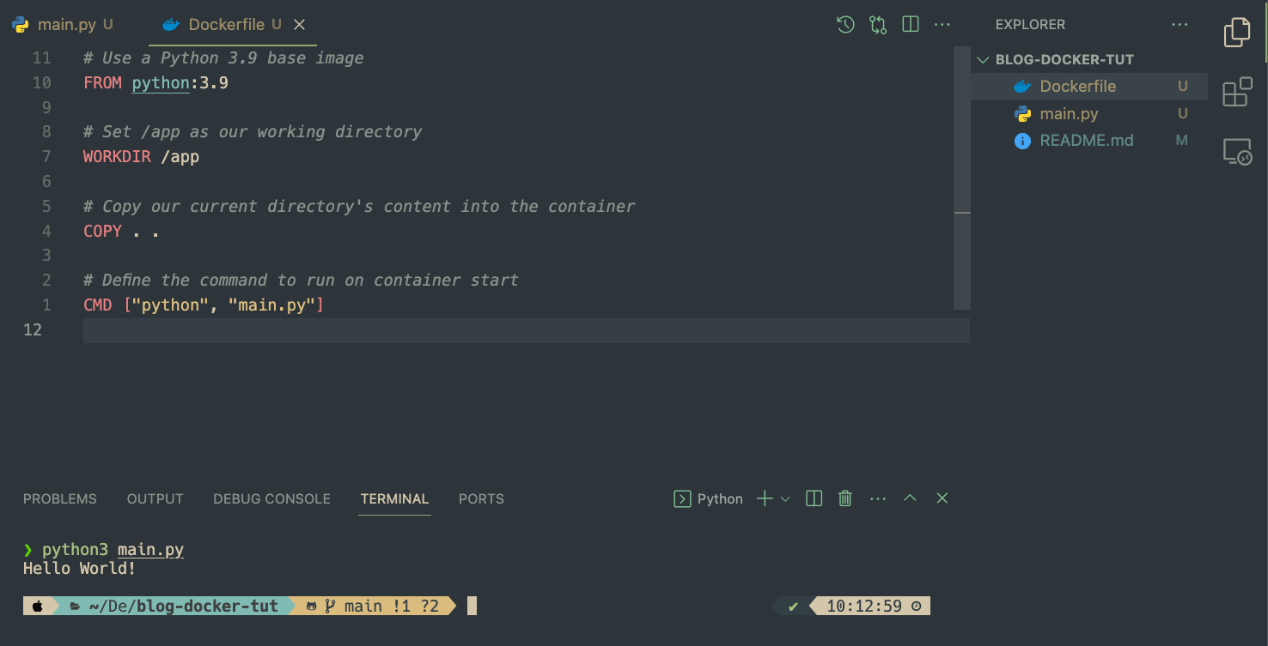Screen dimensions: 1268x646
Task: Click the "Python" terminal name label
Action: 720,499
